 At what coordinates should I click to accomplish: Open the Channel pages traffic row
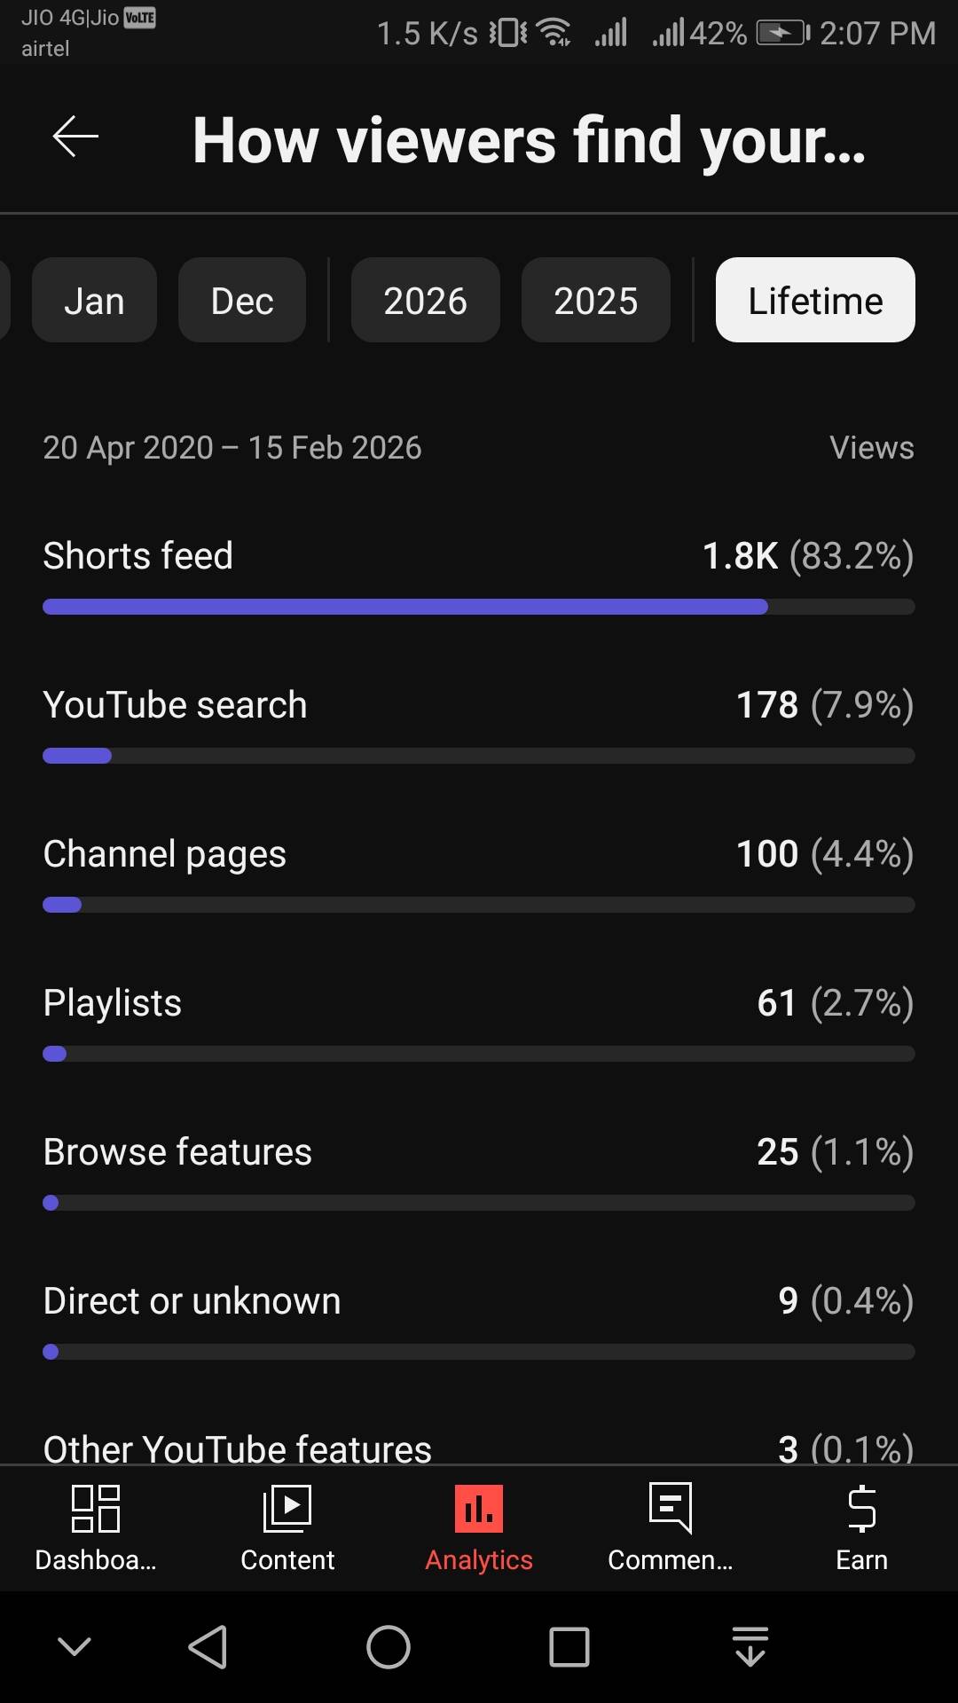coord(165,854)
